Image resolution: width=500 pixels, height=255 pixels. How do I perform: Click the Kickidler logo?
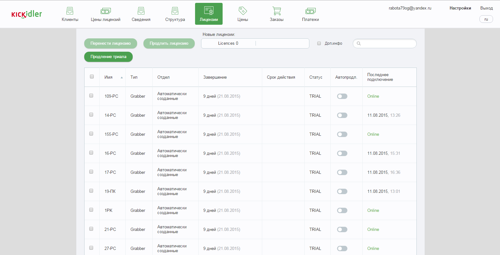[27, 14]
